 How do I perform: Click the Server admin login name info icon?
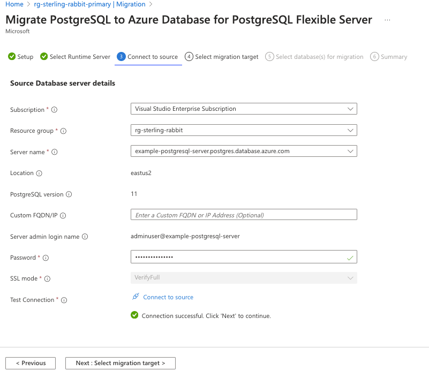pyautogui.click(x=85, y=237)
